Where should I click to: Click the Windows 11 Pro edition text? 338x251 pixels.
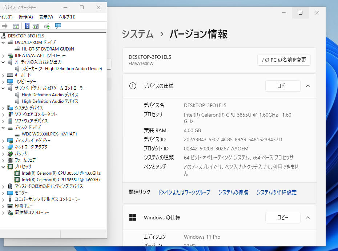[x=202, y=237]
